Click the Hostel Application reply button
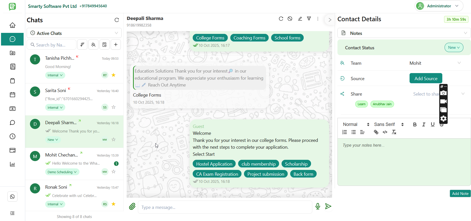Image resolution: width=471 pixels, height=221 pixels. (x=214, y=164)
